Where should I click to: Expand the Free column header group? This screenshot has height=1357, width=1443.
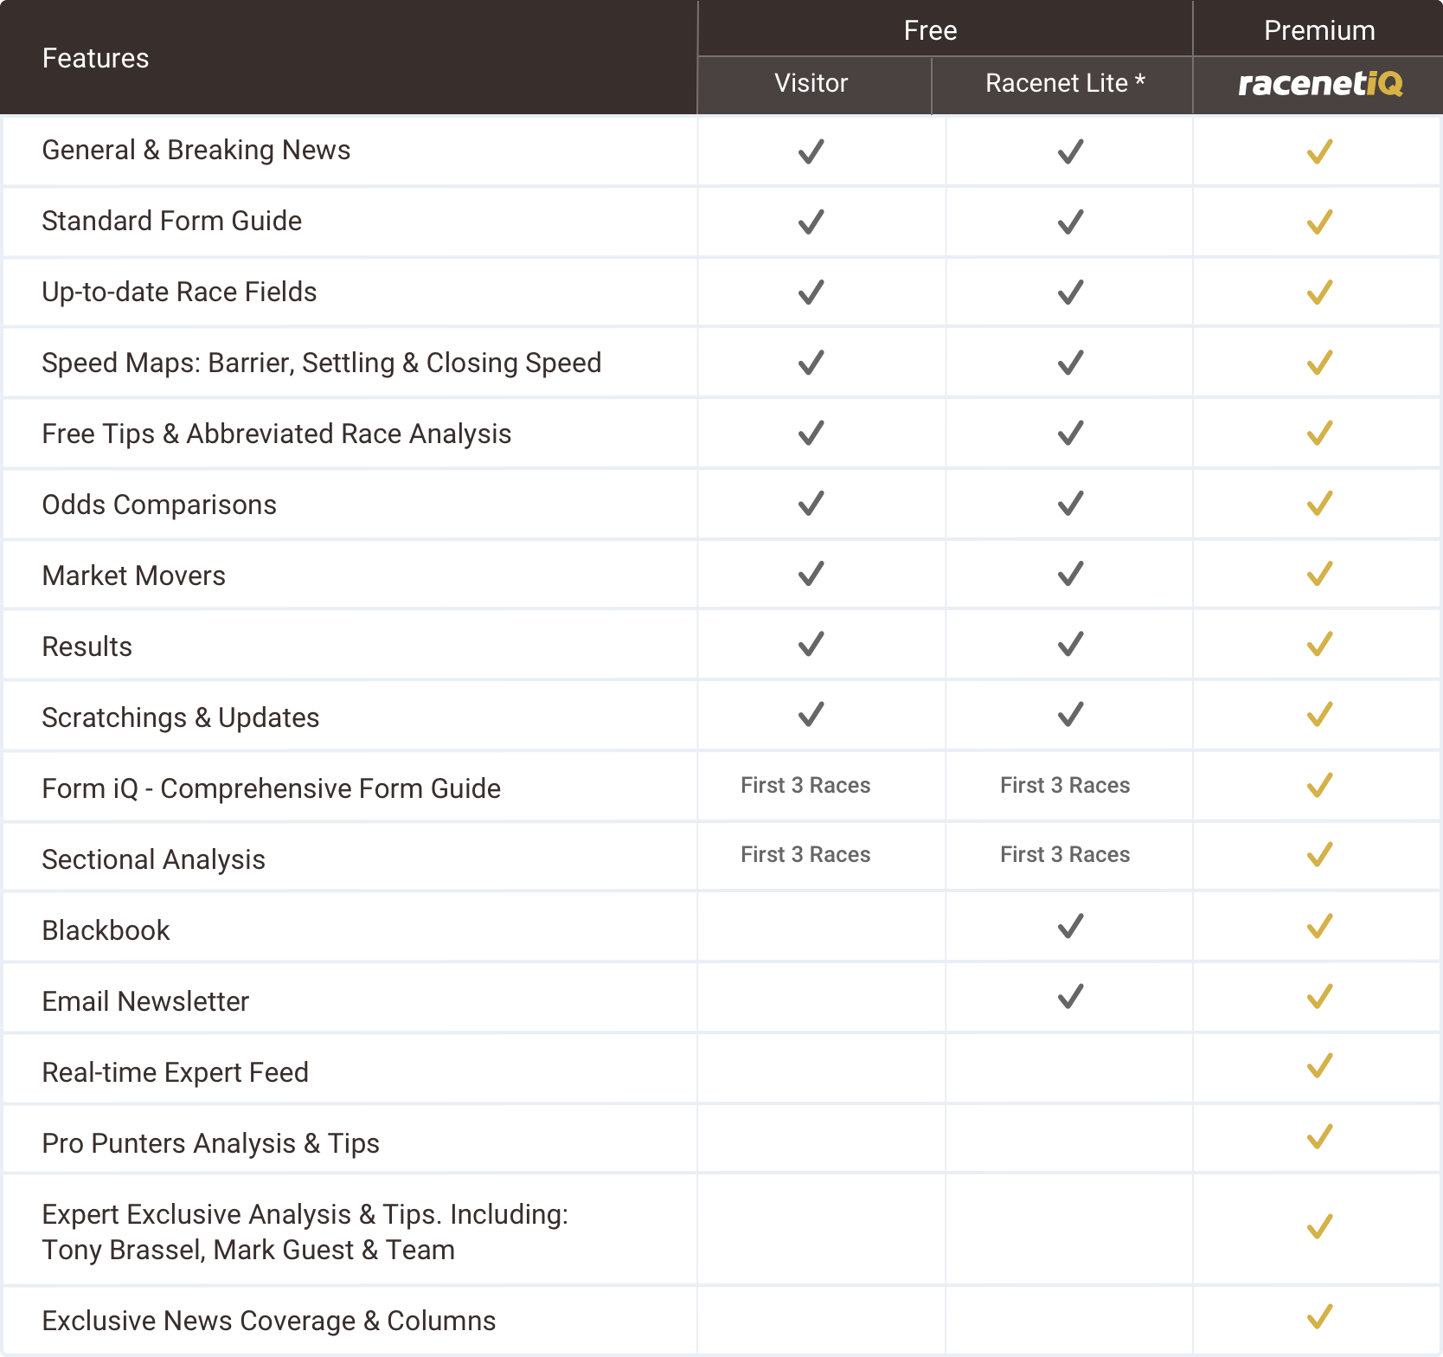coord(931,29)
